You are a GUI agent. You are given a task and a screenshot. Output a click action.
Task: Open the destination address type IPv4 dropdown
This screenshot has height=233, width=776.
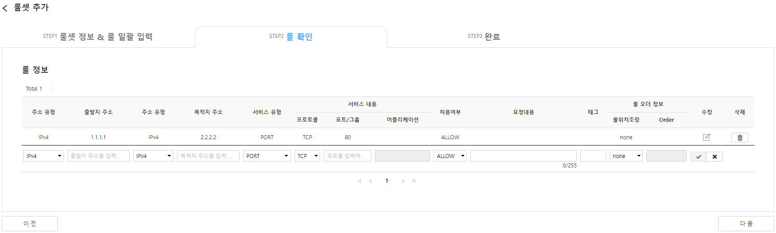[x=153, y=156]
